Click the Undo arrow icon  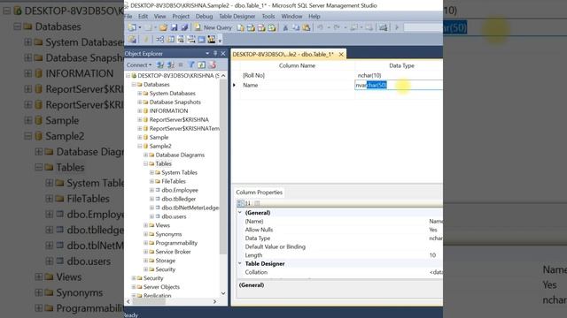[320, 27]
